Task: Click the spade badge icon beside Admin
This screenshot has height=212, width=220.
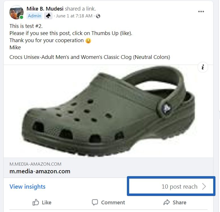Action: (x=48, y=16)
